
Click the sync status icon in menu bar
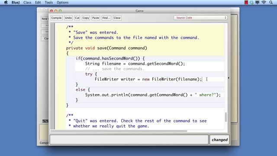[251, 3]
